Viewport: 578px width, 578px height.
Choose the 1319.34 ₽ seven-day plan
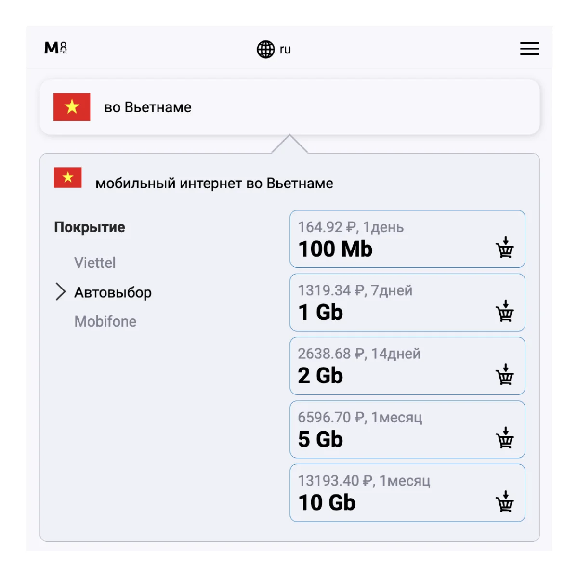pos(385,302)
